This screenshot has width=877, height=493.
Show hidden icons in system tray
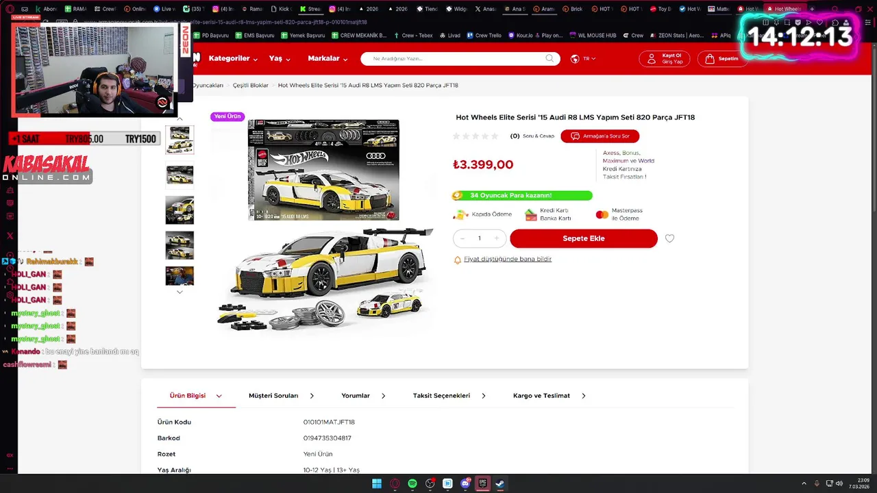point(805,483)
